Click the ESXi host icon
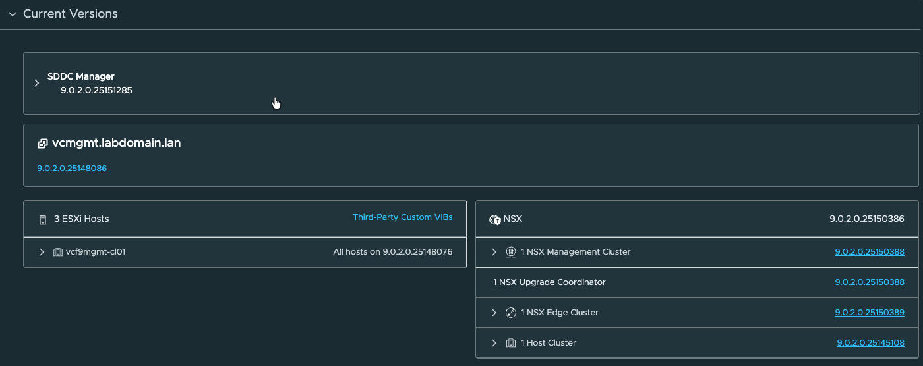The image size is (923, 366). (x=43, y=219)
